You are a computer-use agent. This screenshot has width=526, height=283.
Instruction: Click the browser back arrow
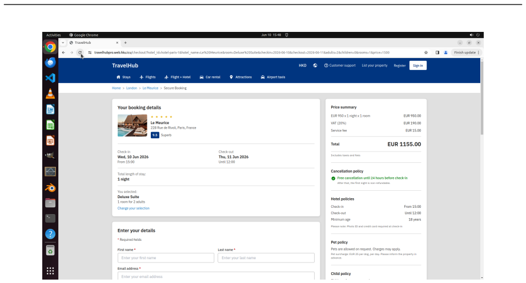pos(63,52)
